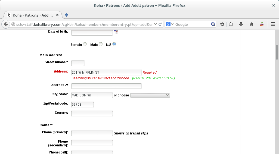The width and height of the screenshot is (279, 154).
Task: Click the red Address: label
Action: 61,71
